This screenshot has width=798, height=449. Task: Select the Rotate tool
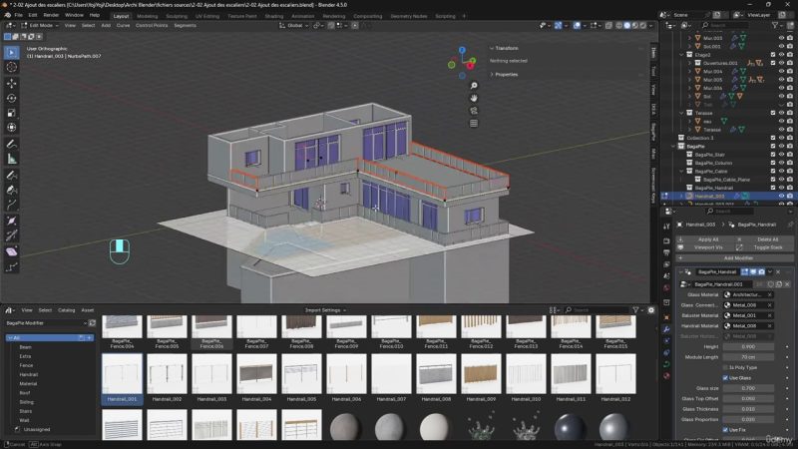(12, 98)
